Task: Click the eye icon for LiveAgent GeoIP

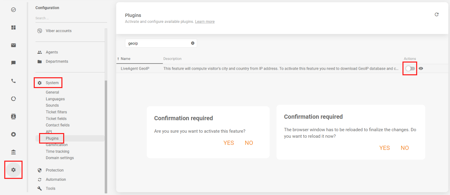Action: [421, 69]
